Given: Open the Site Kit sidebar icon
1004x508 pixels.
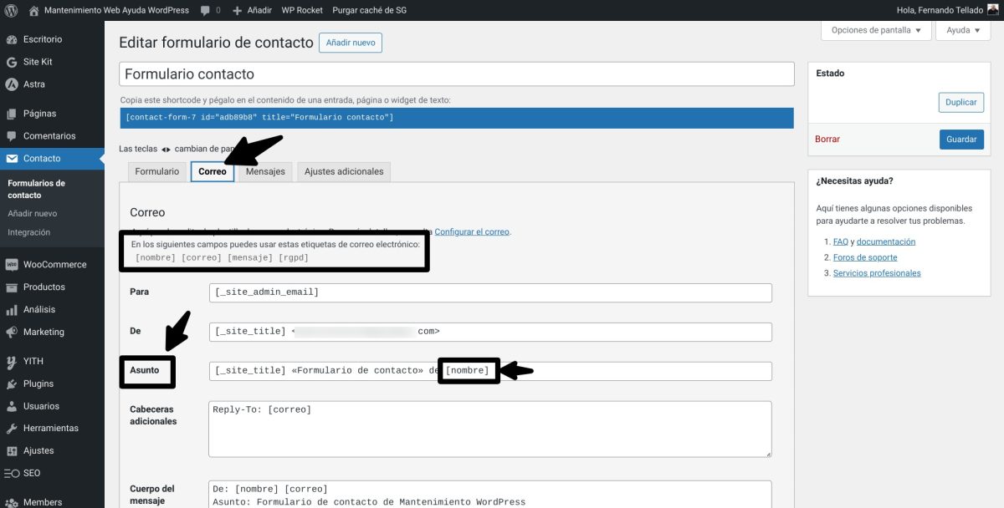Looking at the screenshot, I should pyautogui.click(x=12, y=61).
